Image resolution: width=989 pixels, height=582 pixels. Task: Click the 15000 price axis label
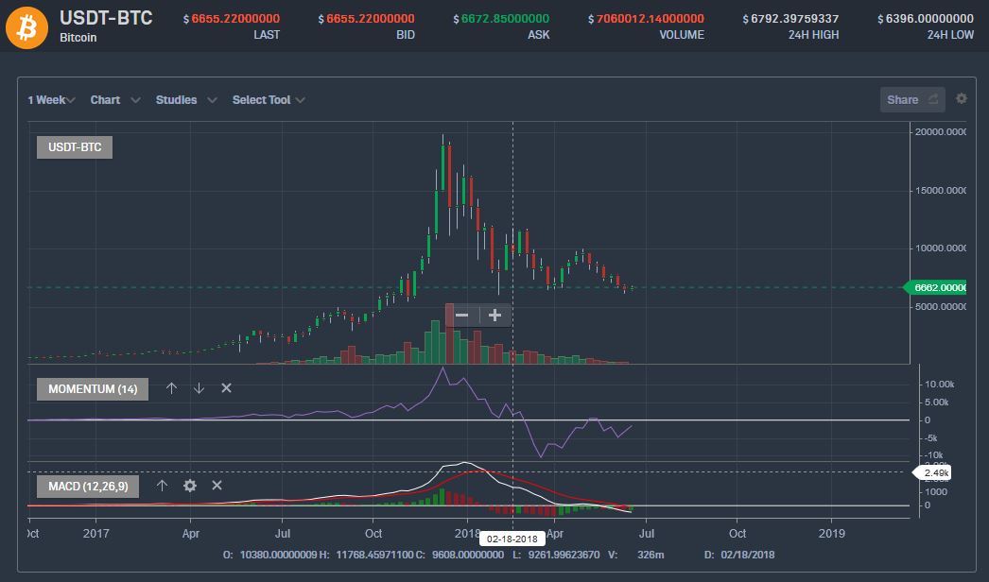tap(941, 191)
